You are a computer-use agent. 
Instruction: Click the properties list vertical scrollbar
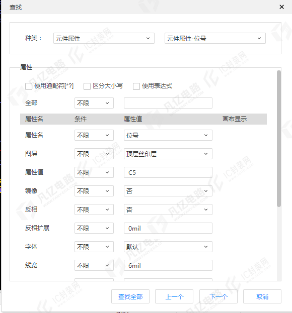tap(279, 139)
